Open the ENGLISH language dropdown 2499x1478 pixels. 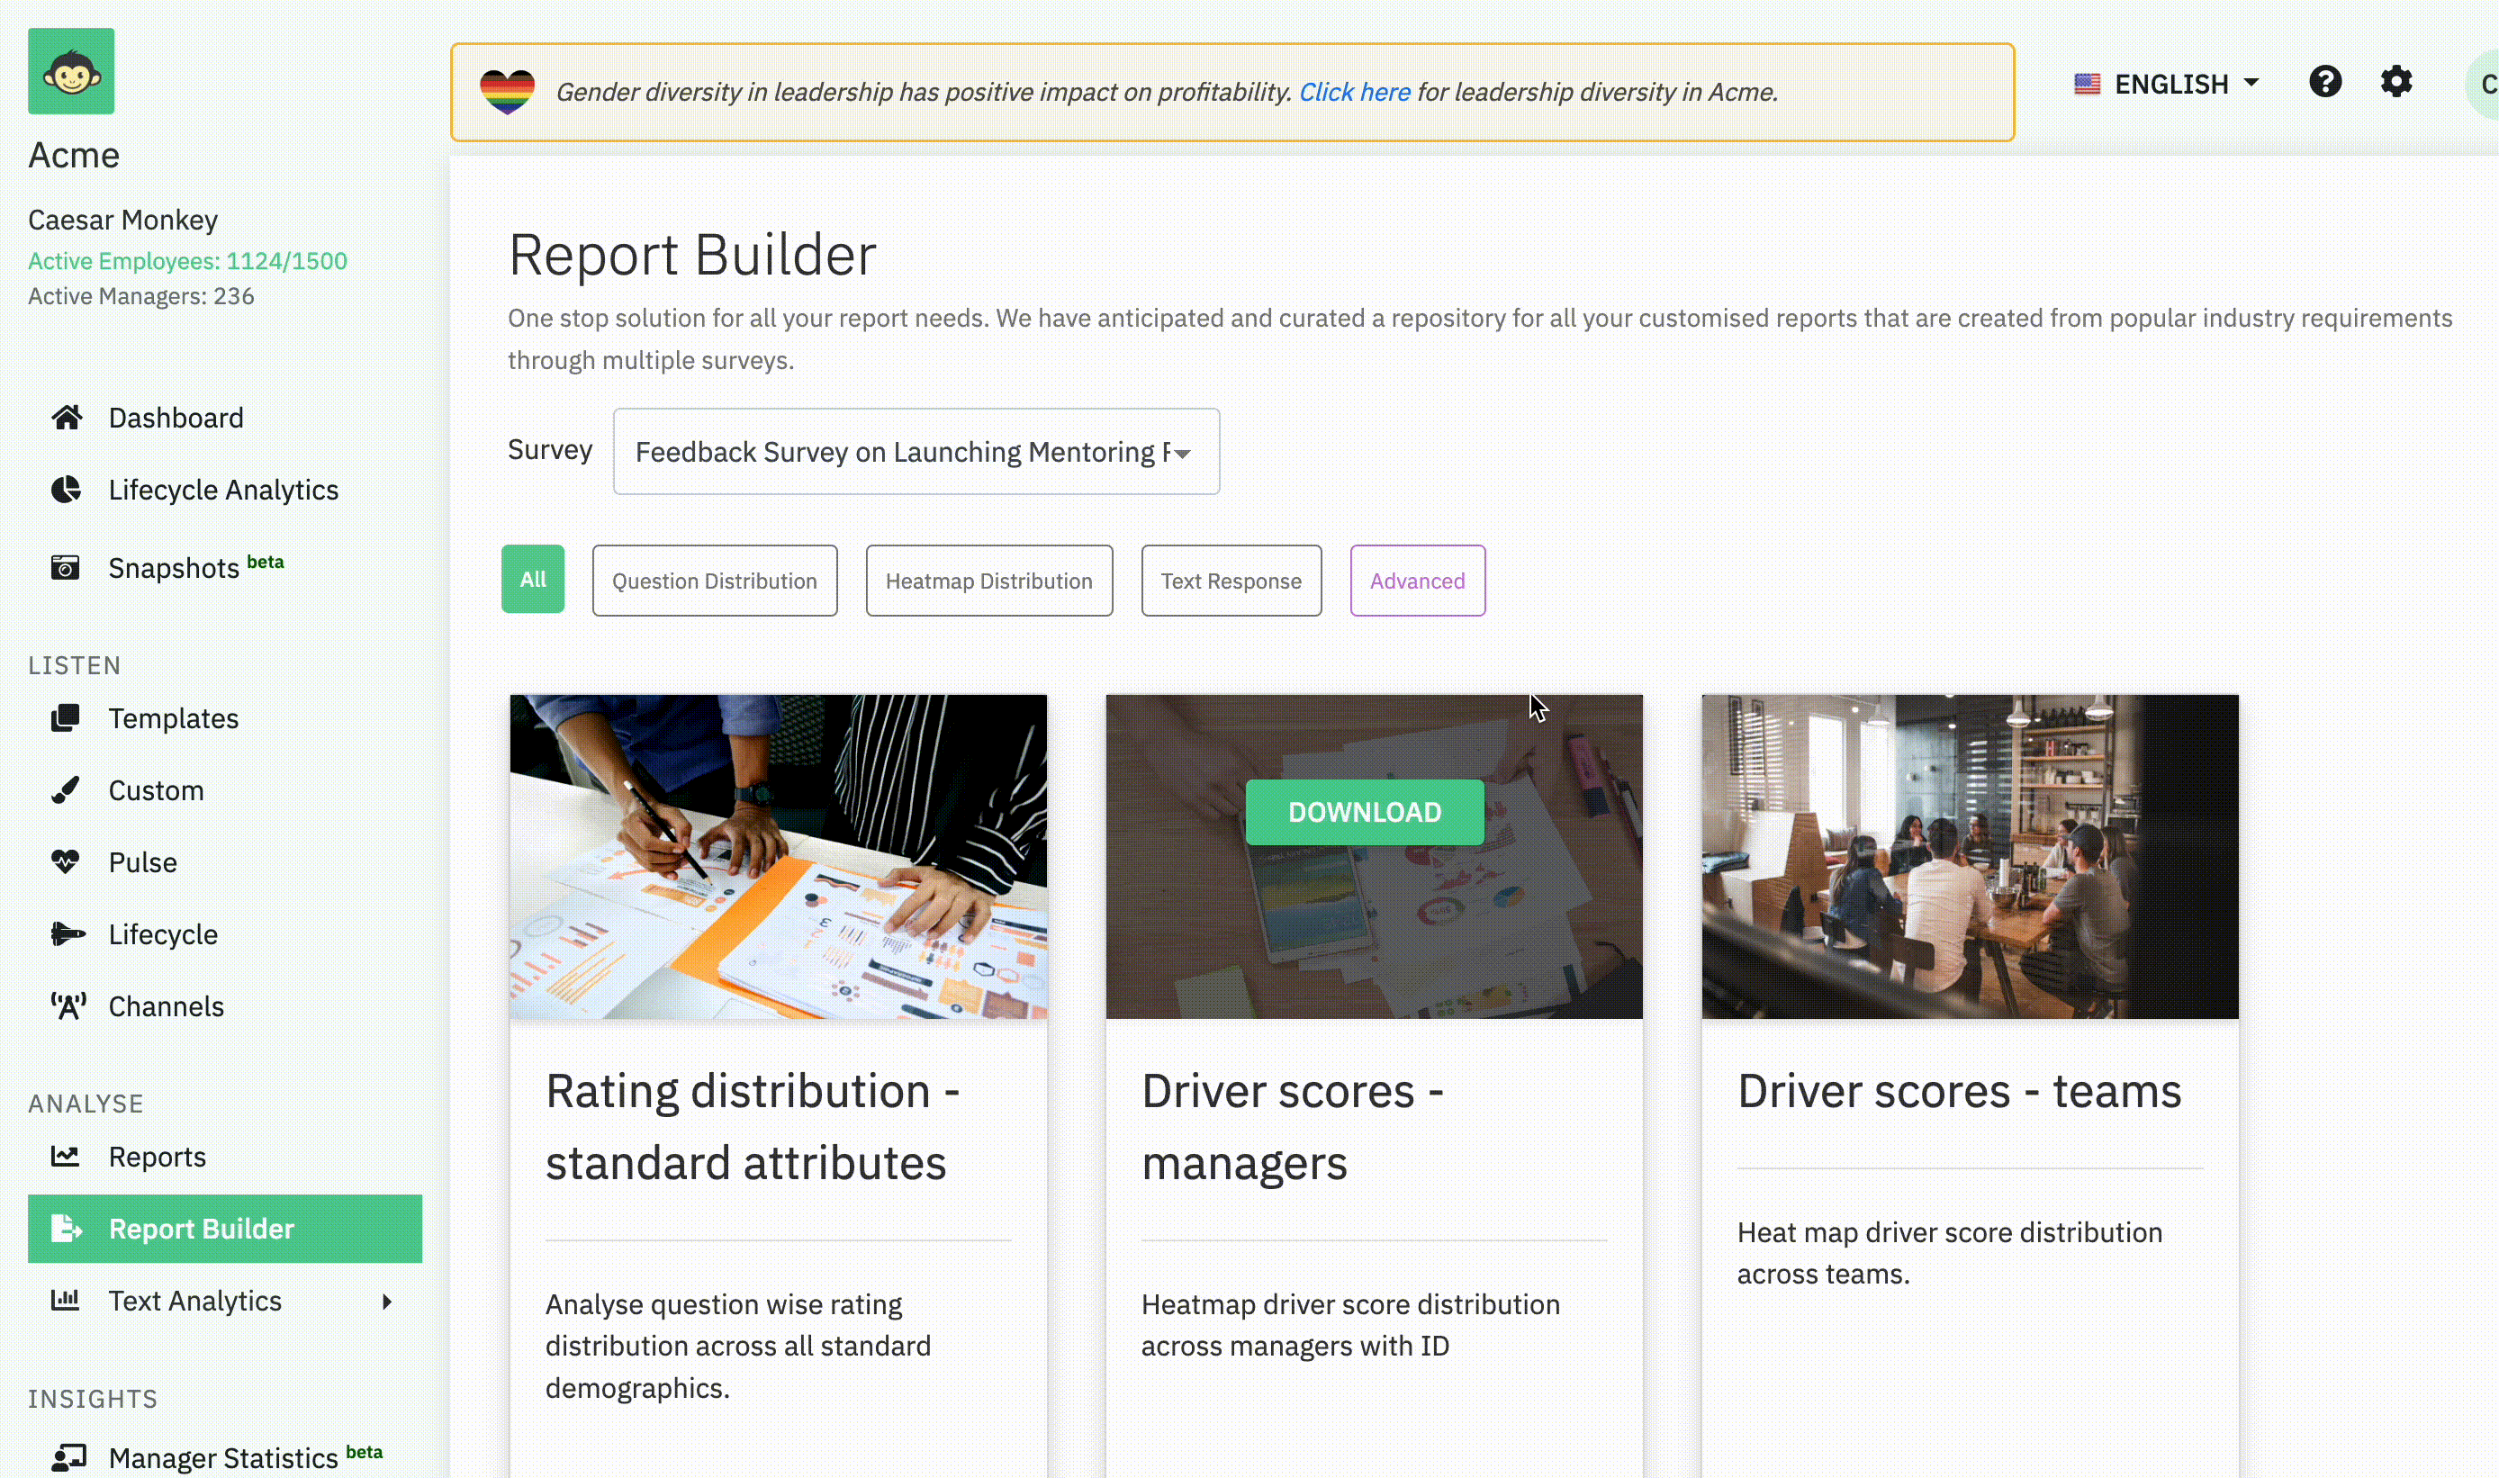[2169, 84]
